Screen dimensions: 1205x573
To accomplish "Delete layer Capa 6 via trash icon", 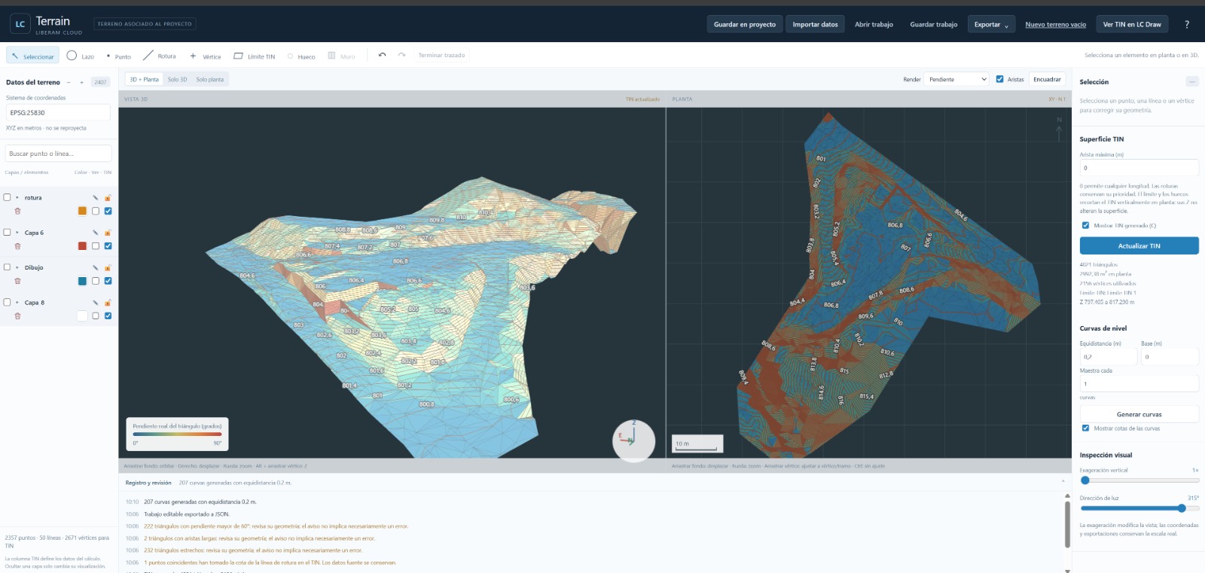I will pyautogui.click(x=17, y=246).
